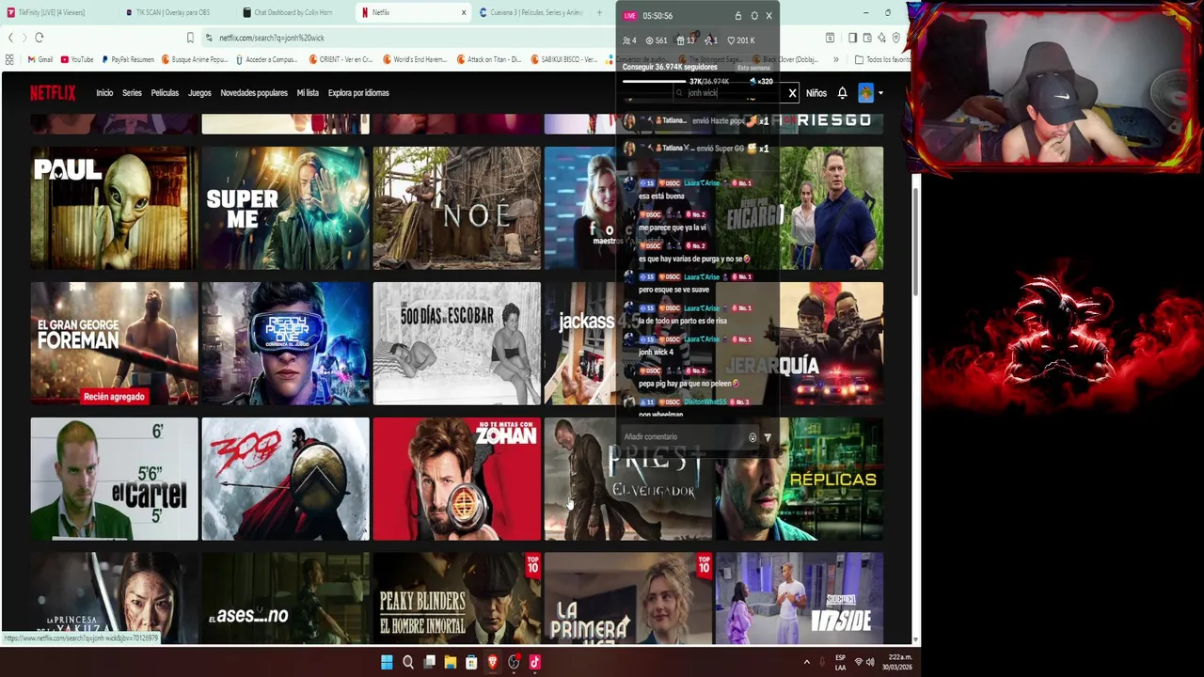Switch to Chat Dashboard tab

pos(293,12)
